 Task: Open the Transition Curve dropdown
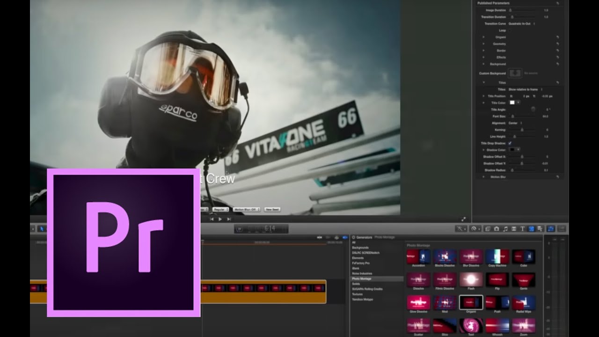522,23
